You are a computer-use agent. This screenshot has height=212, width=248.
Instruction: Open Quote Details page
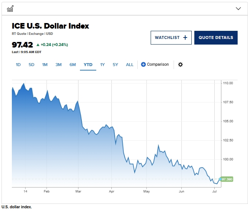pyautogui.click(x=216, y=37)
